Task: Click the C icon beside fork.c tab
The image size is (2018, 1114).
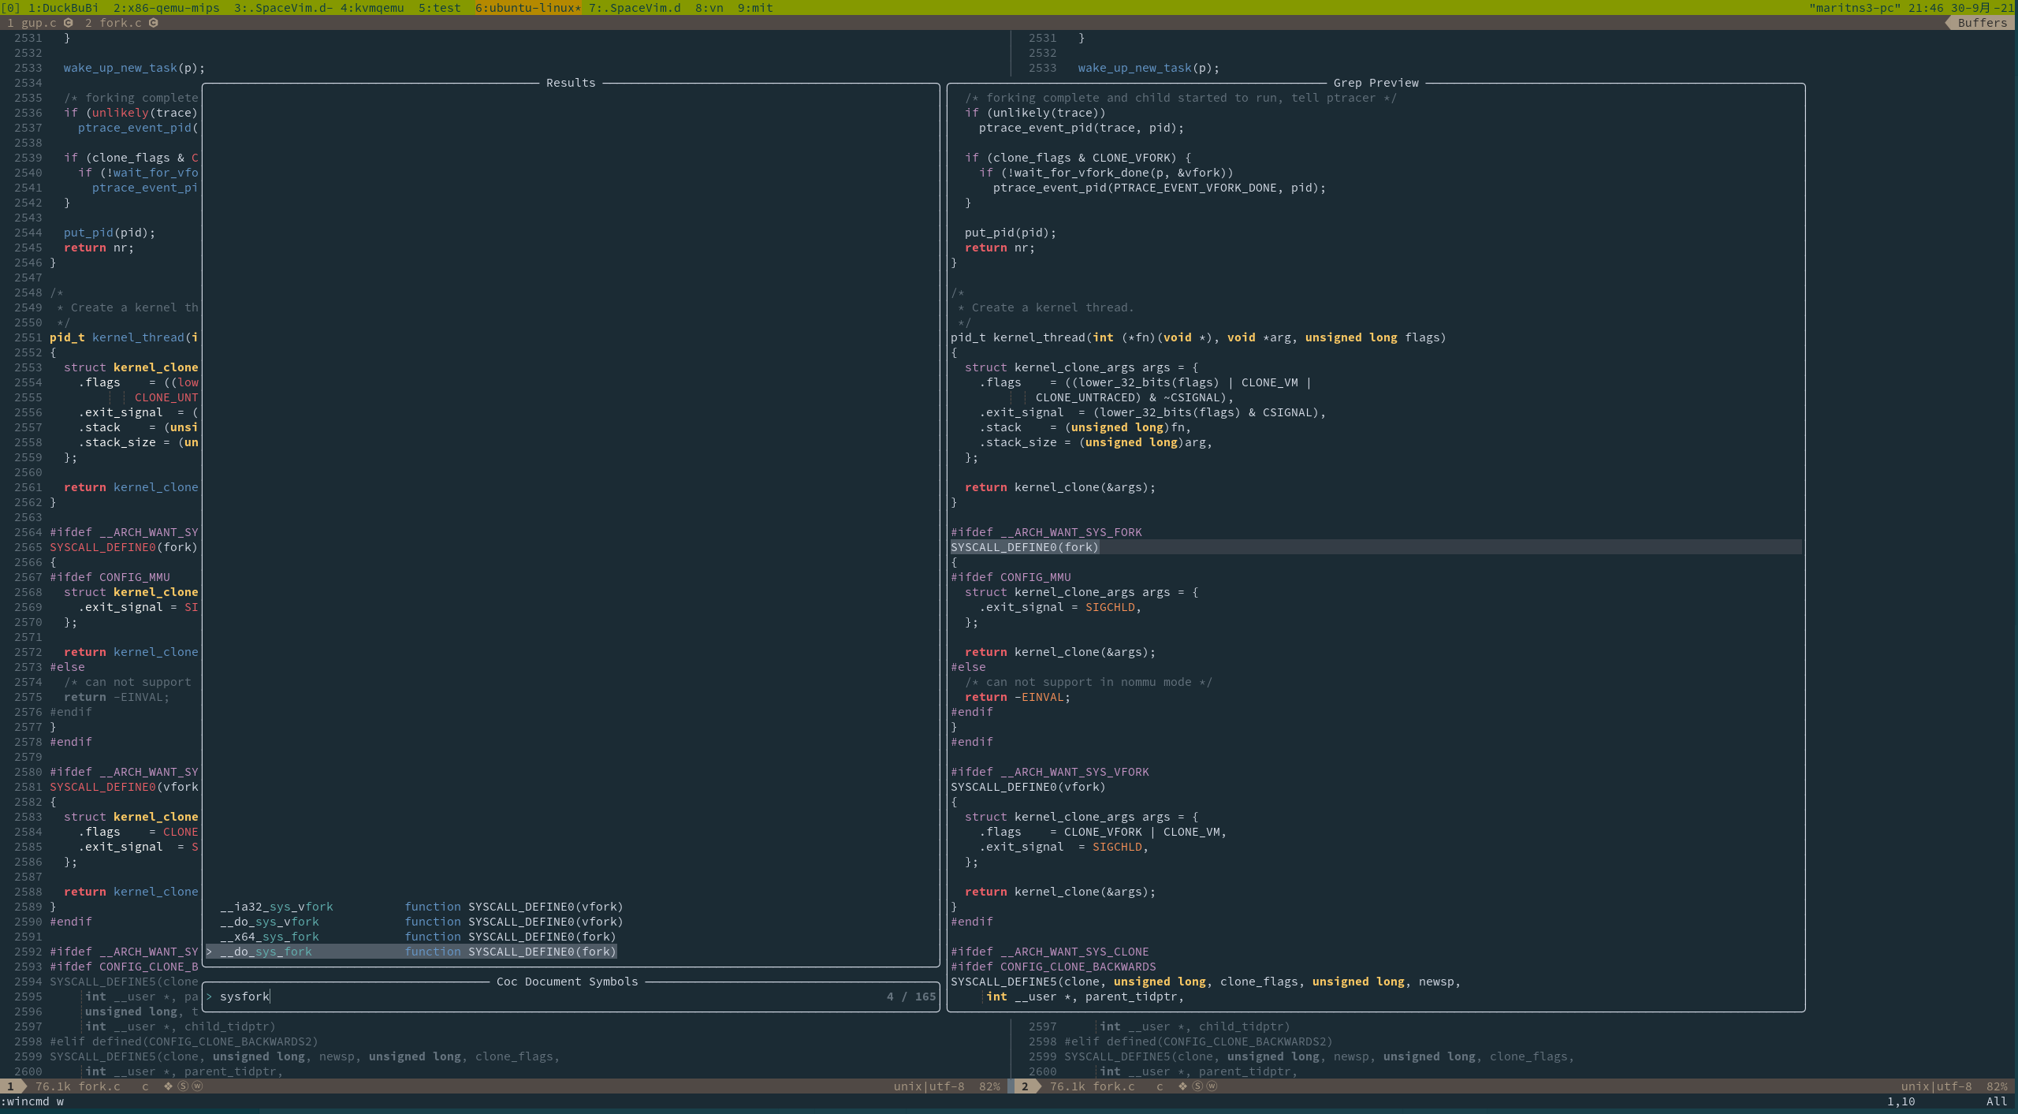Action: pyautogui.click(x=154, y=23)
